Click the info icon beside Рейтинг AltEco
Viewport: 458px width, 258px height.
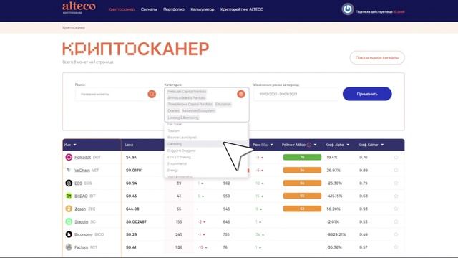pos(308,145)
